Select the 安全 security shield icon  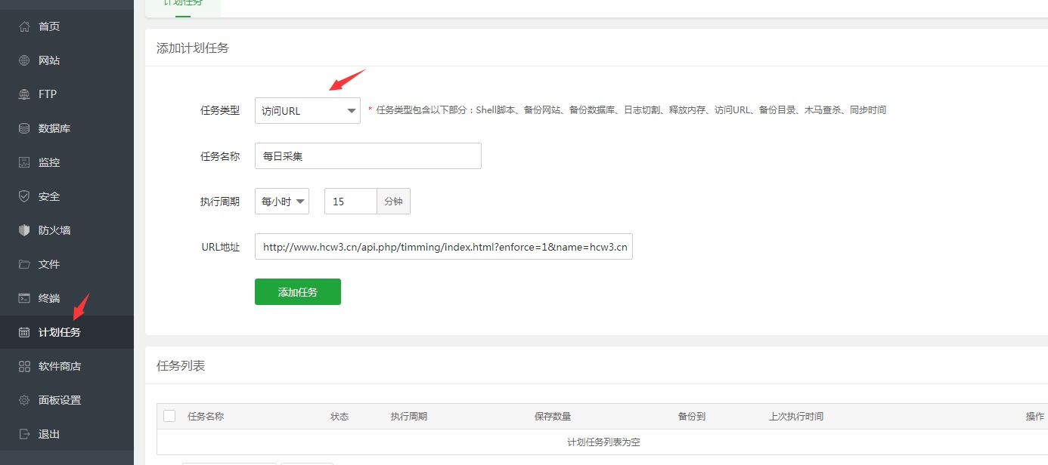coord(25,196)
